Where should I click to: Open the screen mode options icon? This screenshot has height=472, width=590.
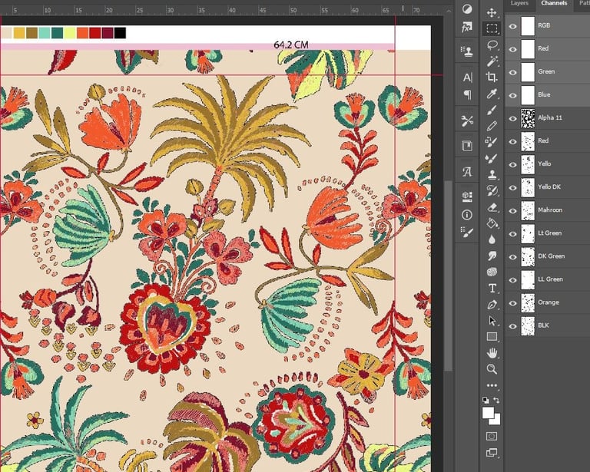492,453
